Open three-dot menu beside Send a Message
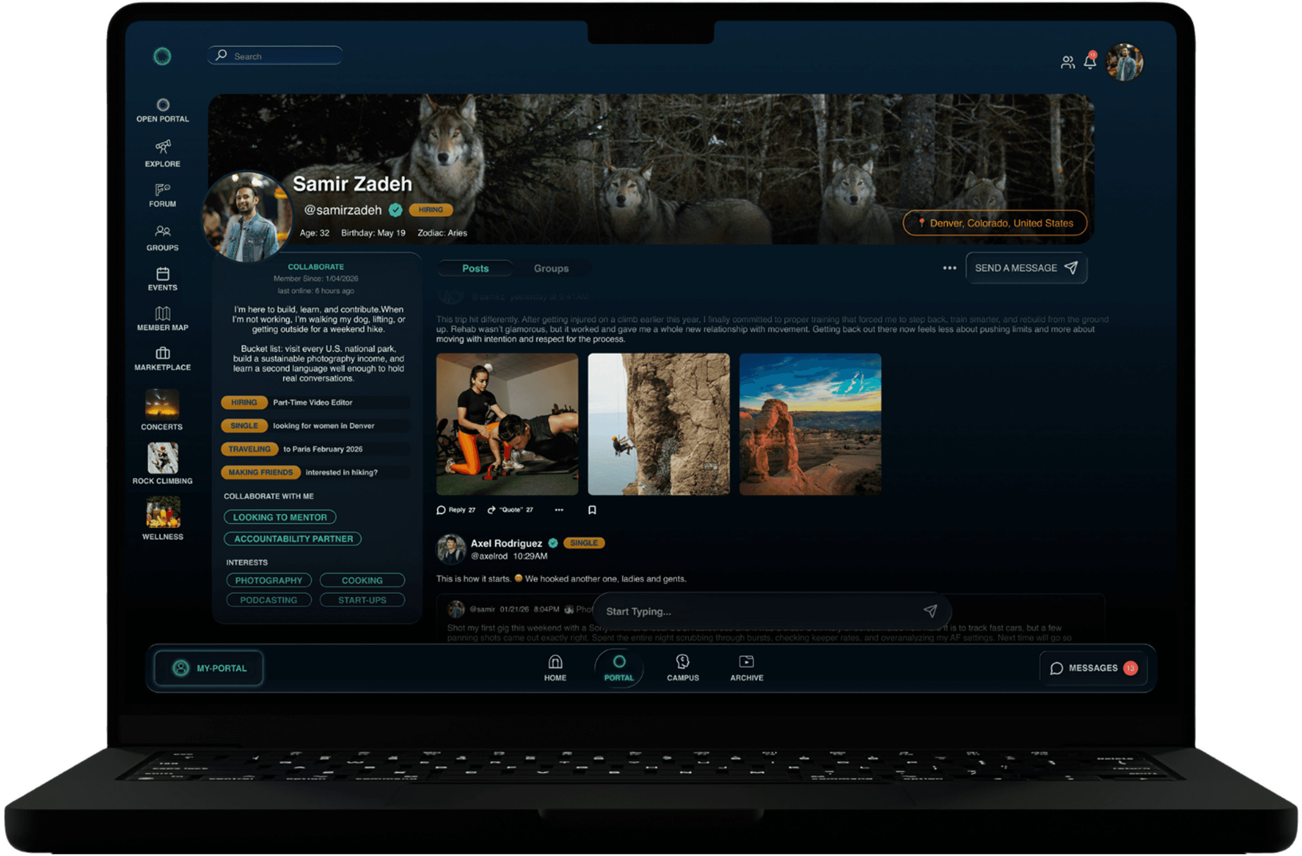This screenshot has width=1302, height=856. pyautogui.click(x=949, y=268)
